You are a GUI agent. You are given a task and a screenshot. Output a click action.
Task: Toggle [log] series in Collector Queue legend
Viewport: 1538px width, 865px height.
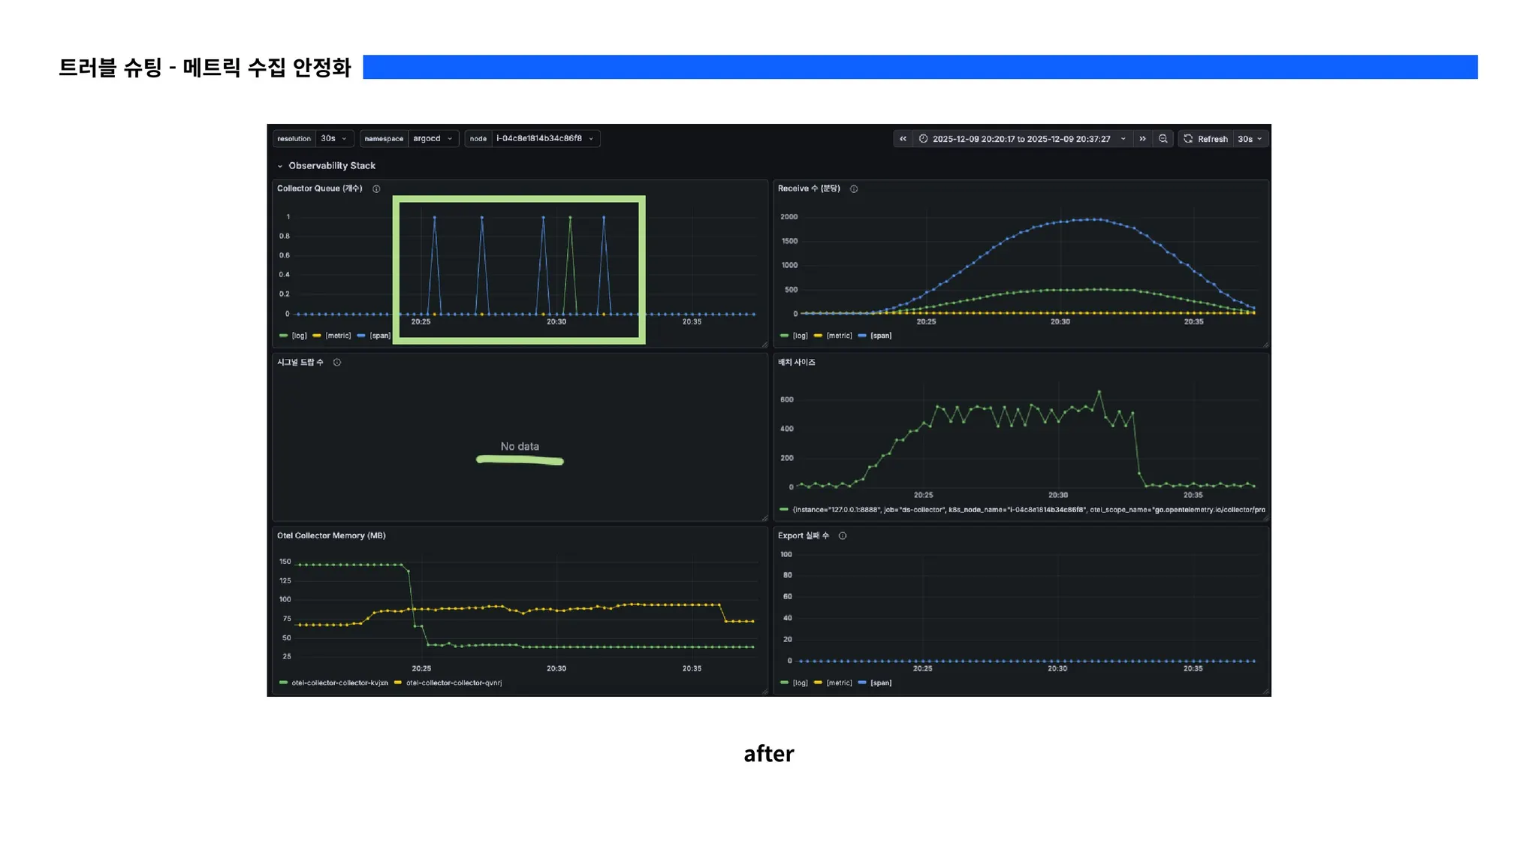point(299,336)
